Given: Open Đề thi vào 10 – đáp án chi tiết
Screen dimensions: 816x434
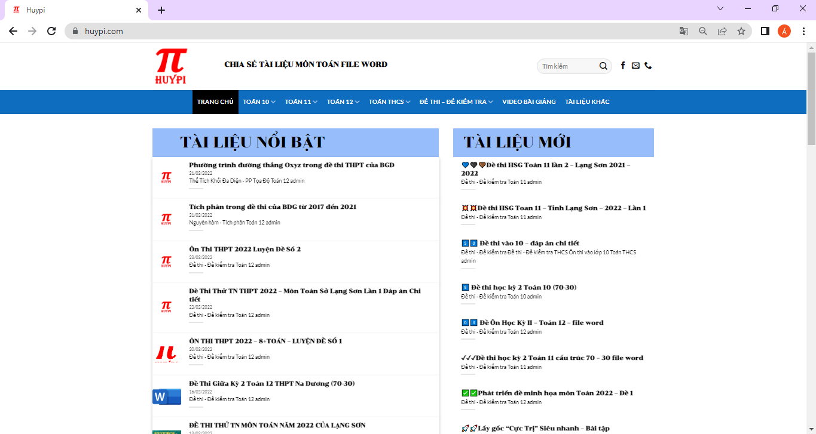Looking at the screenshot, I should tap(520, 244).
